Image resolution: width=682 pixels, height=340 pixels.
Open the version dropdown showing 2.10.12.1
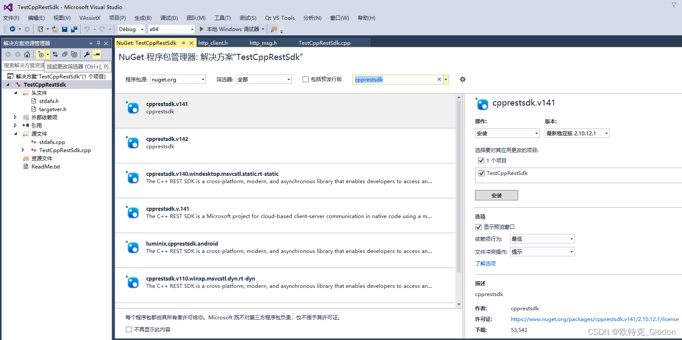577,133
